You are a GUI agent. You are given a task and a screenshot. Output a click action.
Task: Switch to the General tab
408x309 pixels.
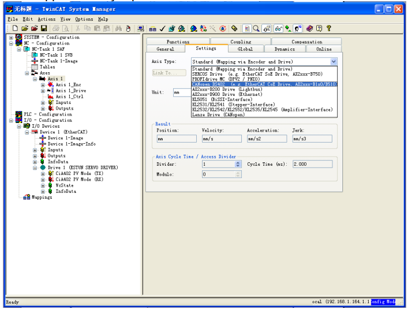165,49
